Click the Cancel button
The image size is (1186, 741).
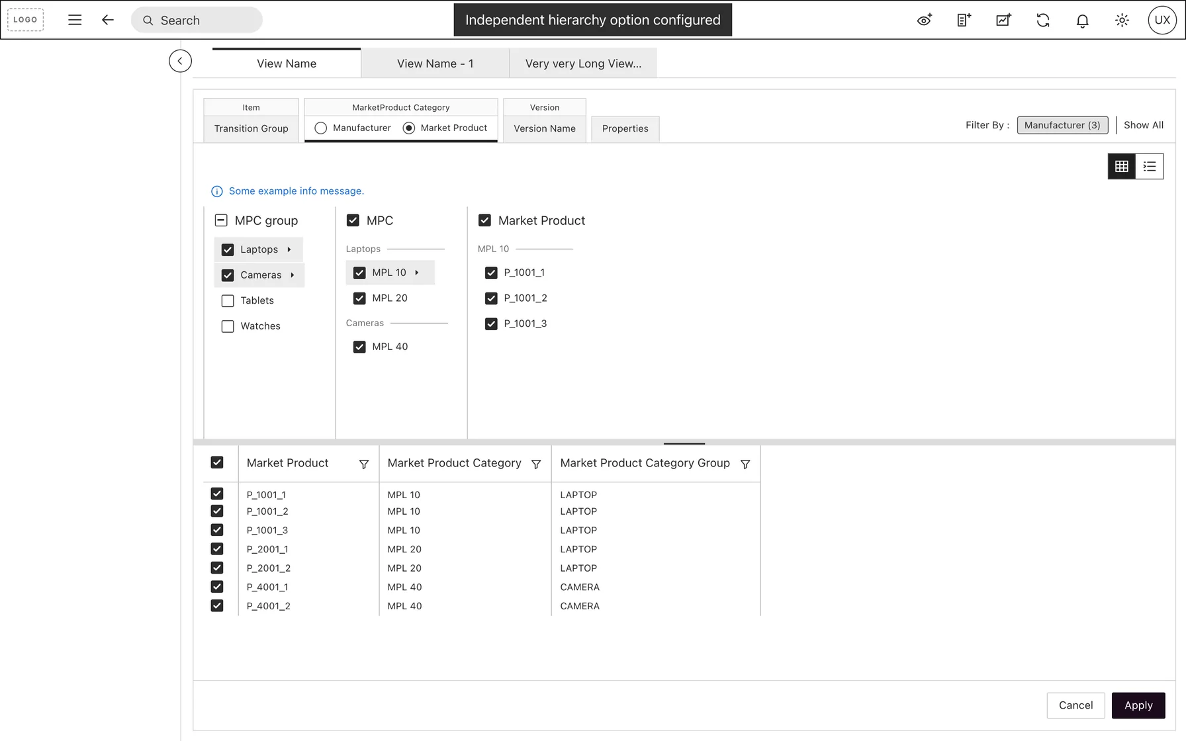click(1075, 705)
